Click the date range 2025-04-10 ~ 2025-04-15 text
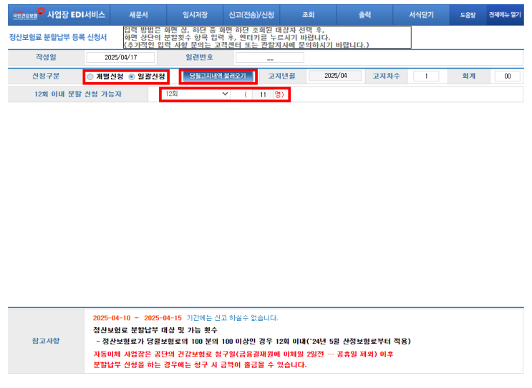The width and height of the screenshot is (532, 388). pyautogui.click(x=137, y=318)
